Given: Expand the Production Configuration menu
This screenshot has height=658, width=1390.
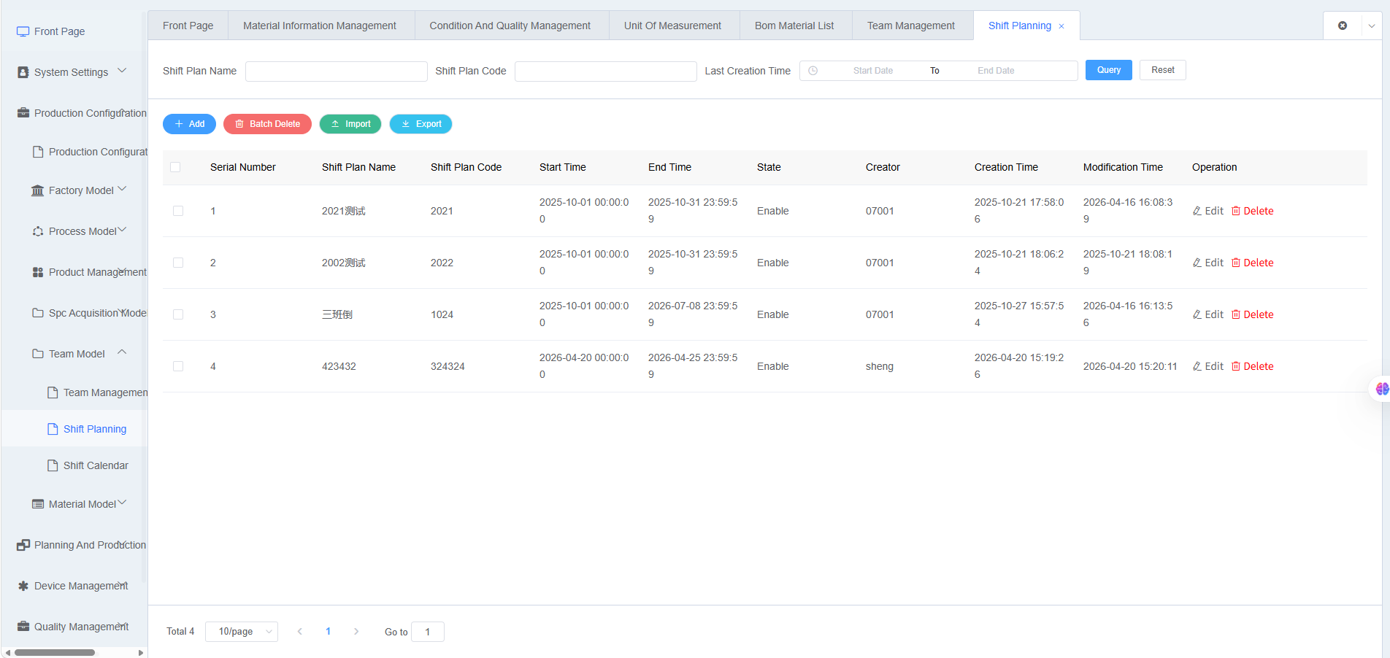Looking at the screenshot, I should [122, 112].
